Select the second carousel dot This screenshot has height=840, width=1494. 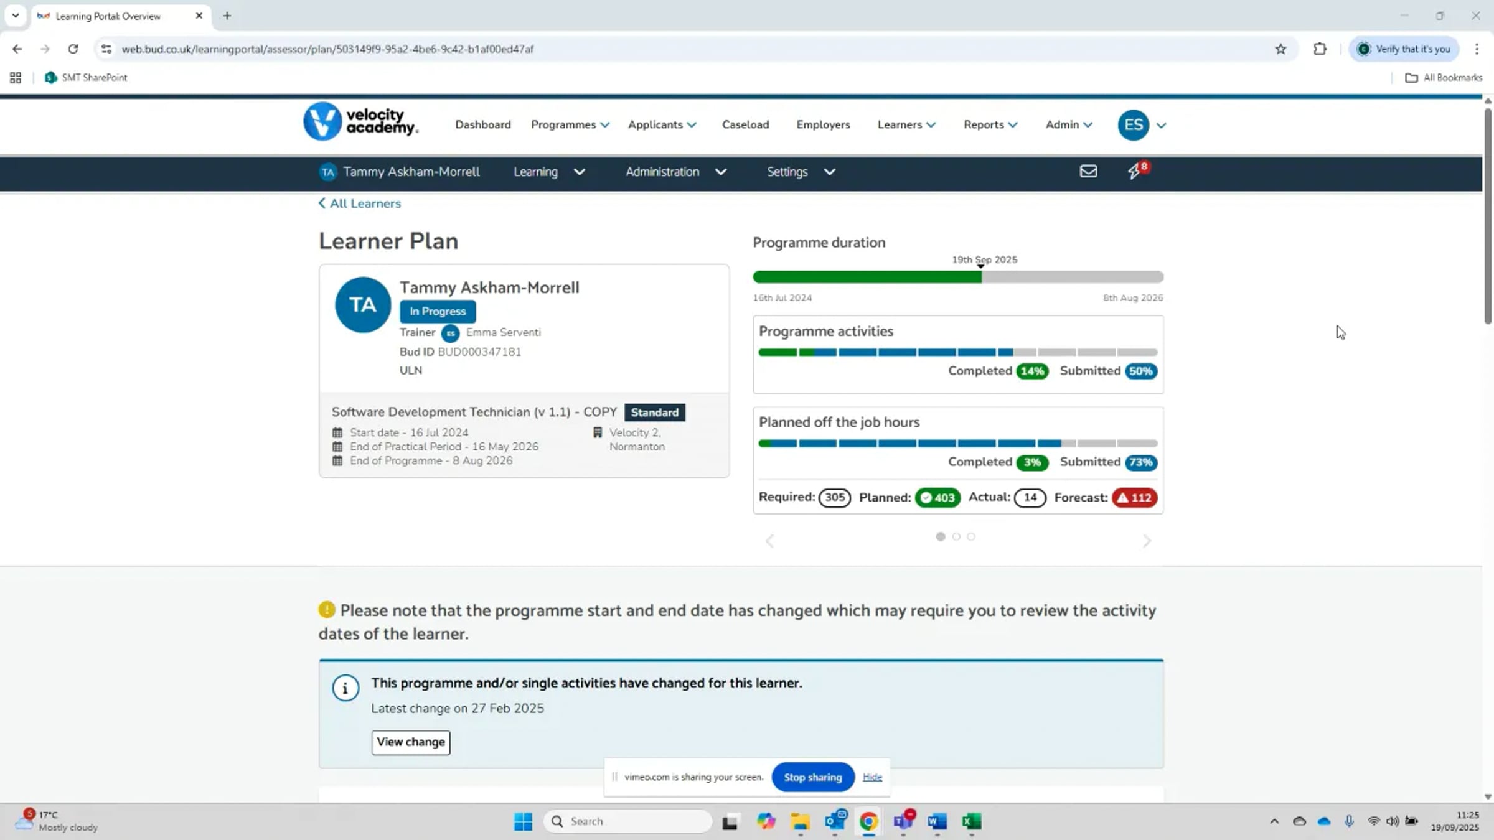click(956, 536)
